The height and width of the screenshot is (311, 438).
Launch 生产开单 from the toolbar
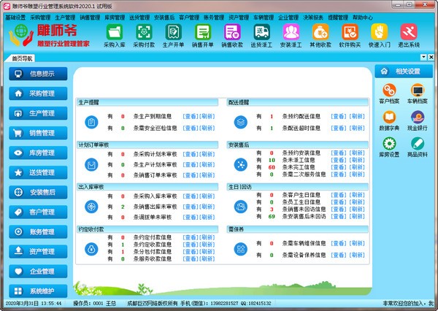pos(173,35)
